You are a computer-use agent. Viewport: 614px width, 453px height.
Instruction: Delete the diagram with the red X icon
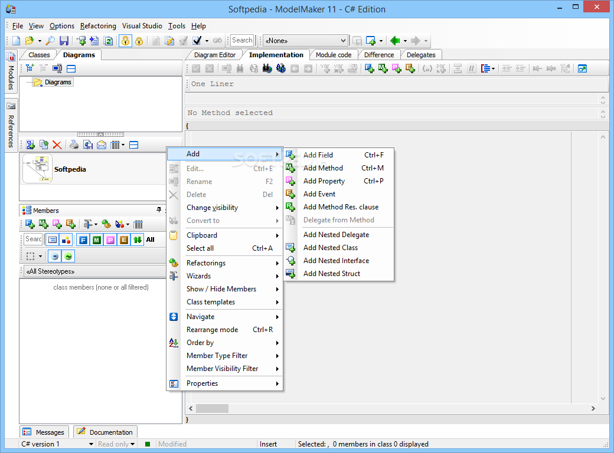(x=57, y=145)
